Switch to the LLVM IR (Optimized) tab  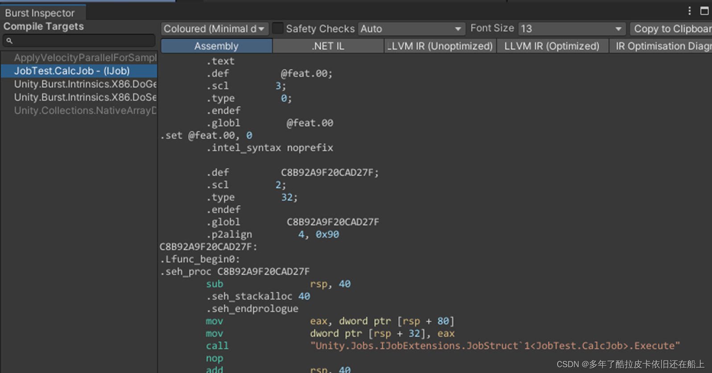(552, 46)
